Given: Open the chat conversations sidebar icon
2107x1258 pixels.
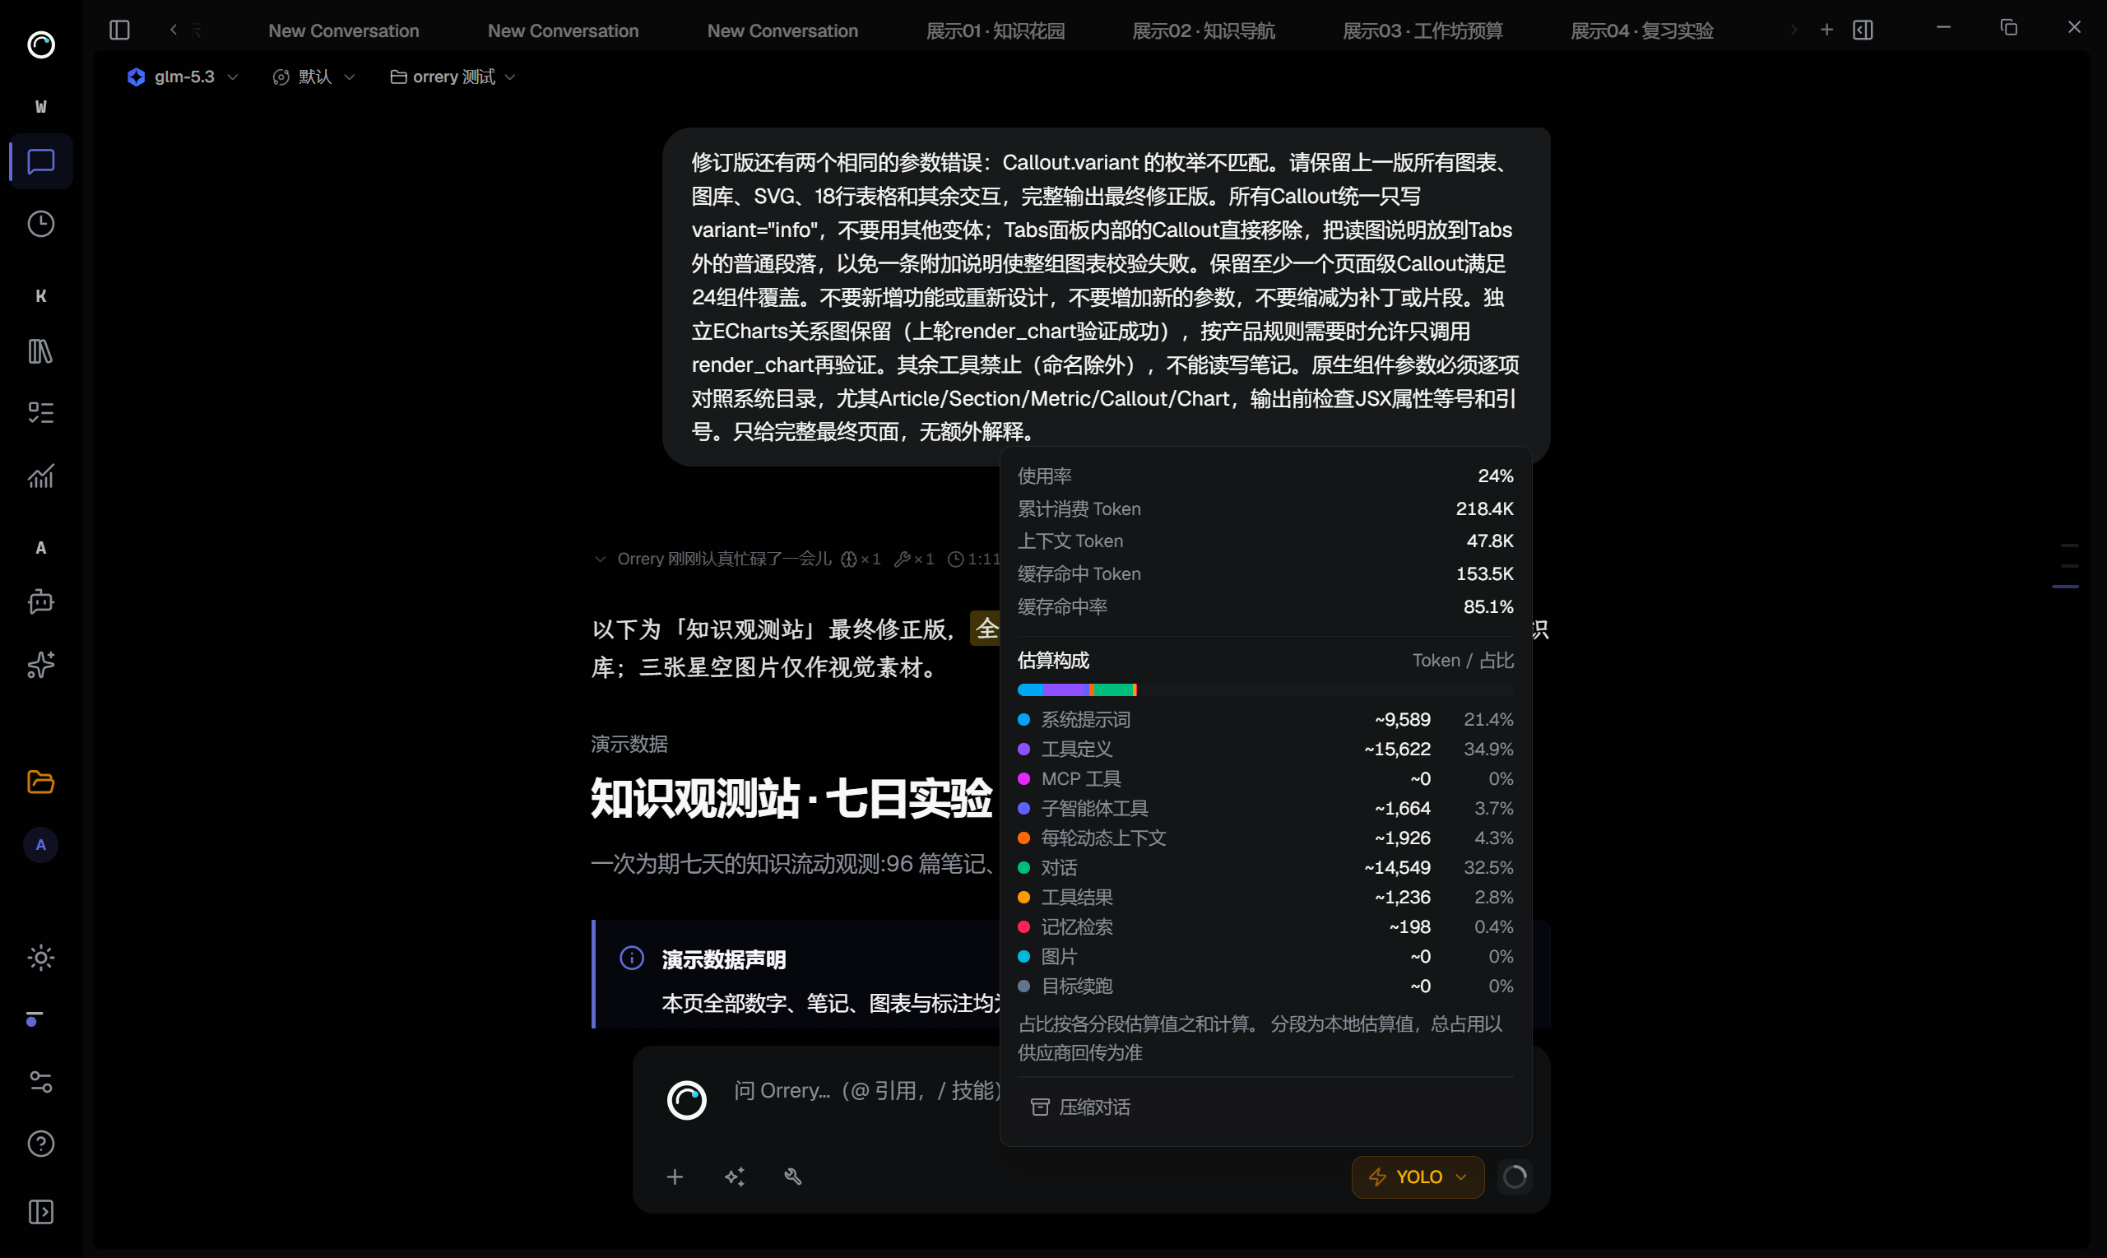Looking at the screenshot, I should [40, 161].
